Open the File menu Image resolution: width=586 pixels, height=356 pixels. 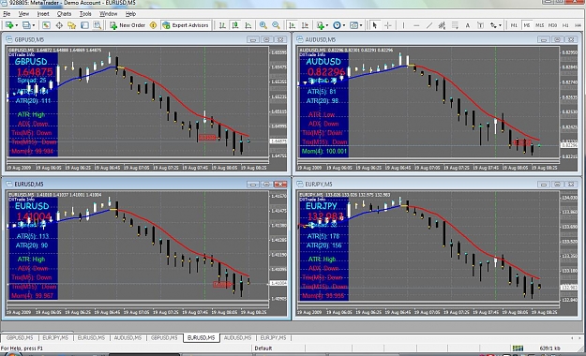coord(7,14)
